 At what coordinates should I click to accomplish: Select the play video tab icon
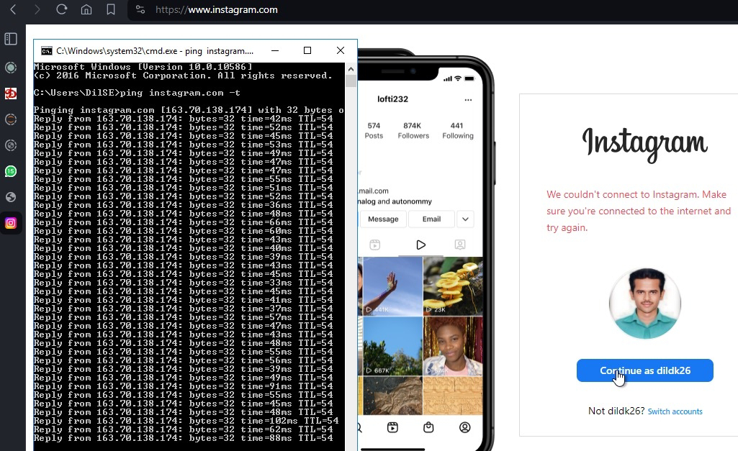[420, 245]
